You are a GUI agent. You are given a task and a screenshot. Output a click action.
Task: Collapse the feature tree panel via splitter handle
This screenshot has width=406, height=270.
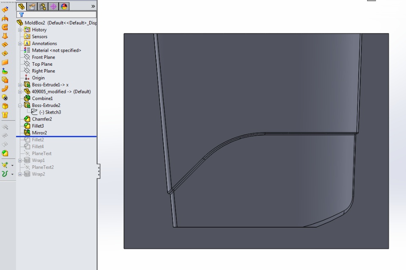click(99, 171)
